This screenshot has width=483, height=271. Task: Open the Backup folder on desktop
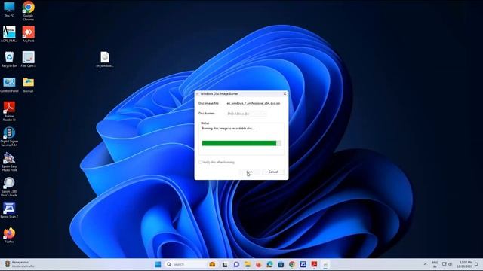[28, 84]
